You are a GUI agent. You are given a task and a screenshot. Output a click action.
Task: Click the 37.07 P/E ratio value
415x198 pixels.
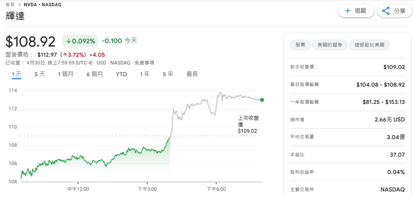point(397,155)
